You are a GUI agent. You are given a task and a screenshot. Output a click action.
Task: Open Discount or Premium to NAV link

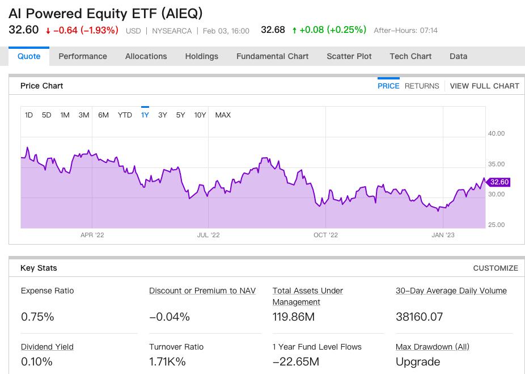point(202,291)
